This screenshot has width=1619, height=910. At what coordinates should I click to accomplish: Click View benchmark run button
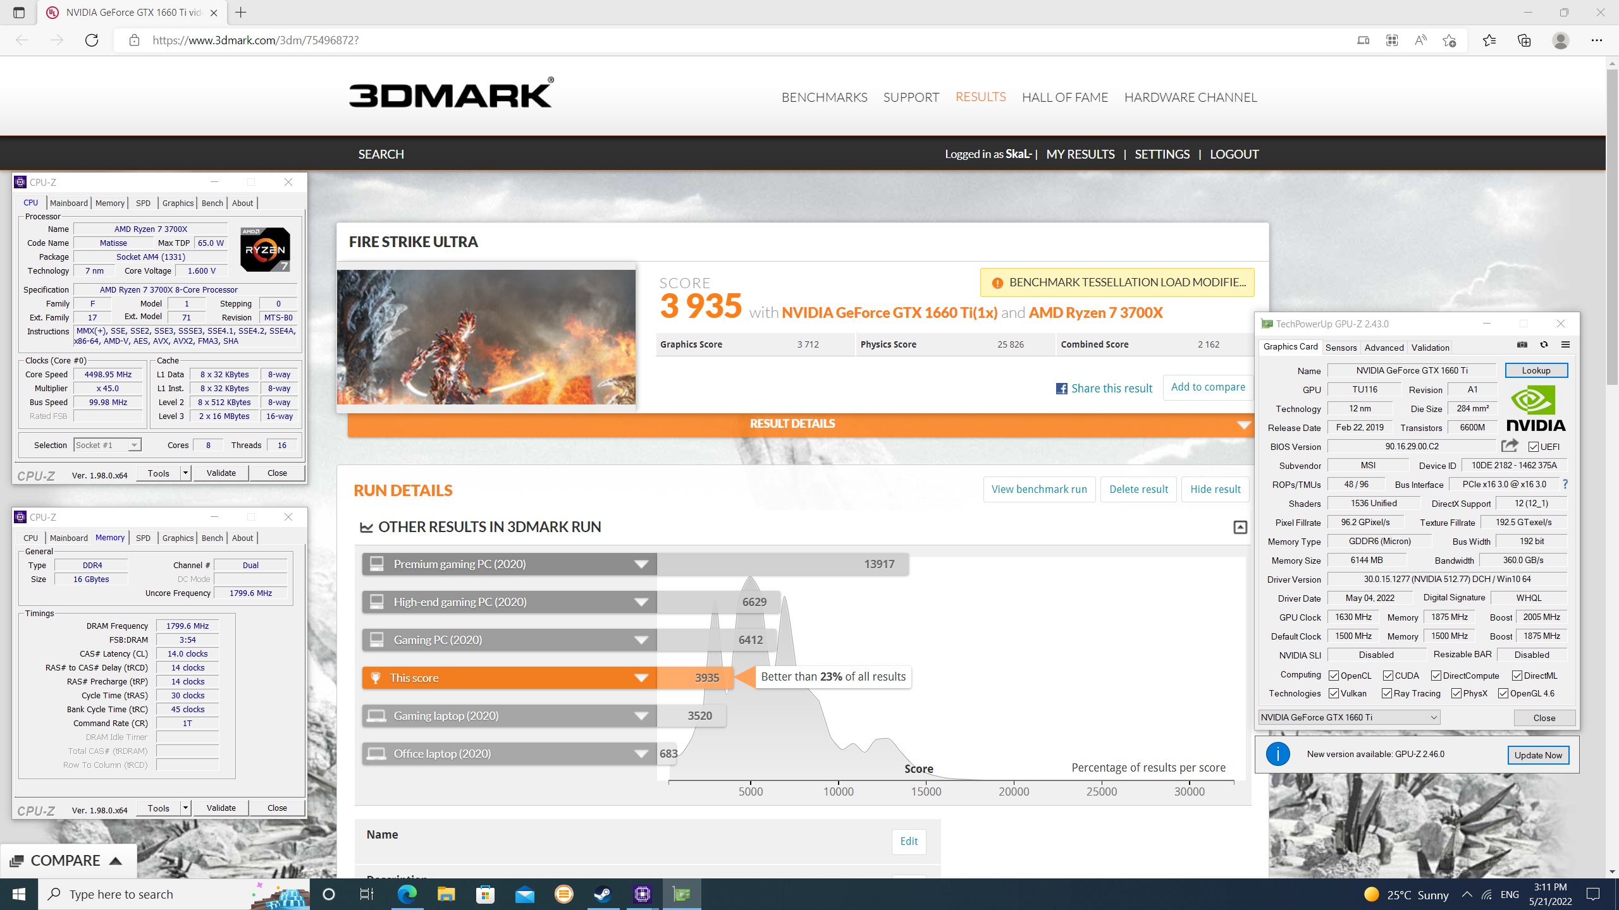coord(1039,489)
